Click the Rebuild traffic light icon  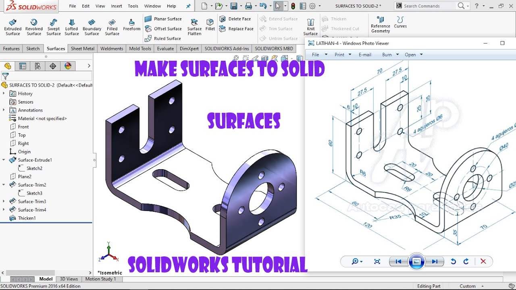click(x=293, y=6)
